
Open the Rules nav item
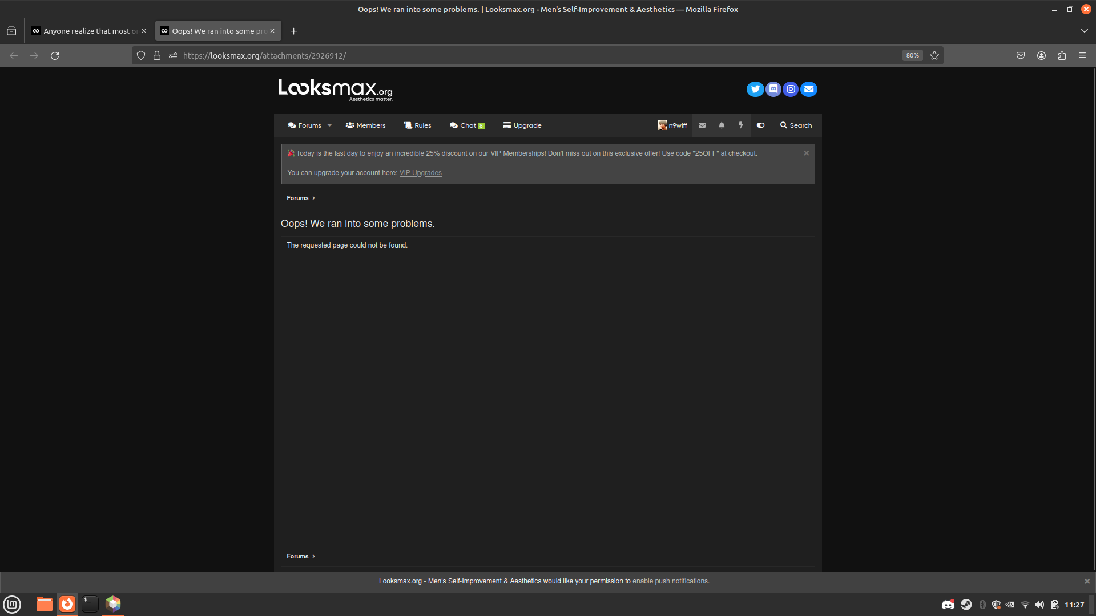coord(417,125)
